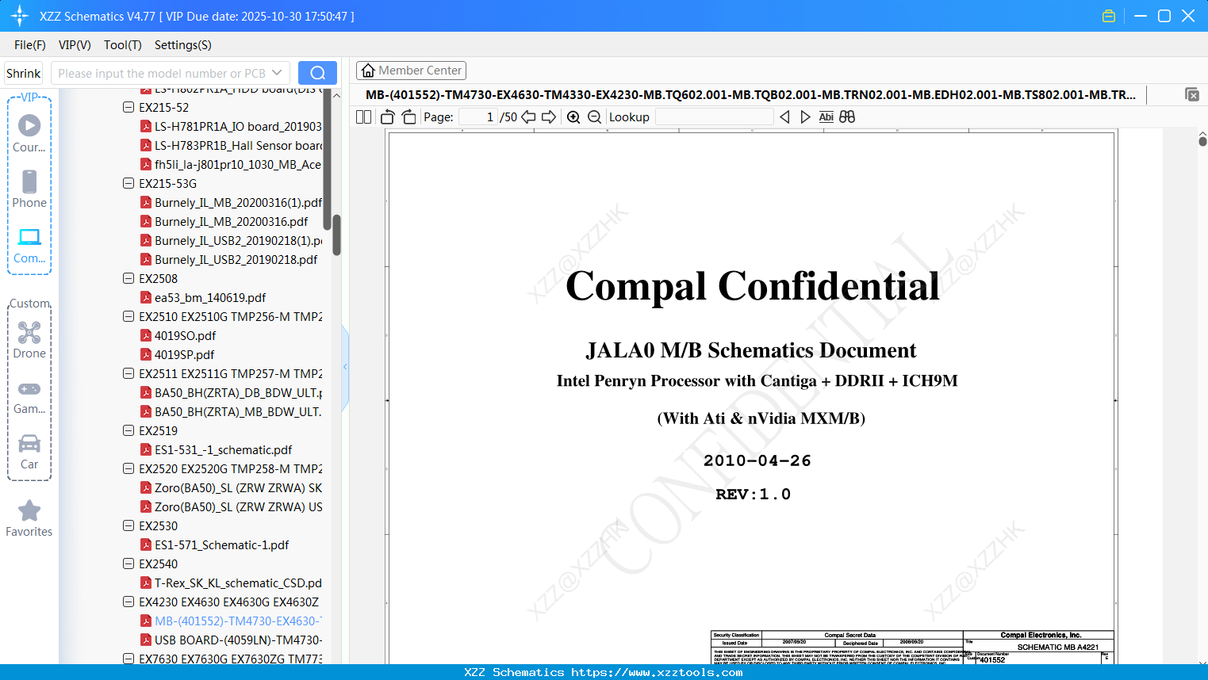Image resolution: width=1208 pixels, height=680 pixels.
Task: Zoom out of the schematic
Action: click(595, 117)
